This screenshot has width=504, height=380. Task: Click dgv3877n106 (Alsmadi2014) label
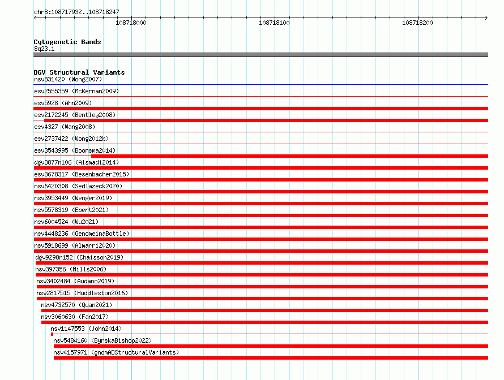coord(76,162)
